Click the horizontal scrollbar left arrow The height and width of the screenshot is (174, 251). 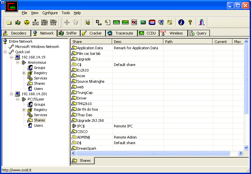[73, 153]
